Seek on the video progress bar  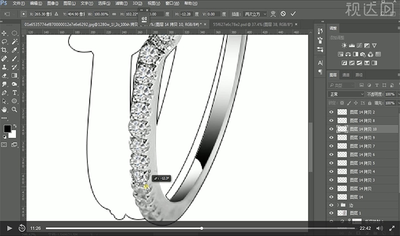coord(200,229)
